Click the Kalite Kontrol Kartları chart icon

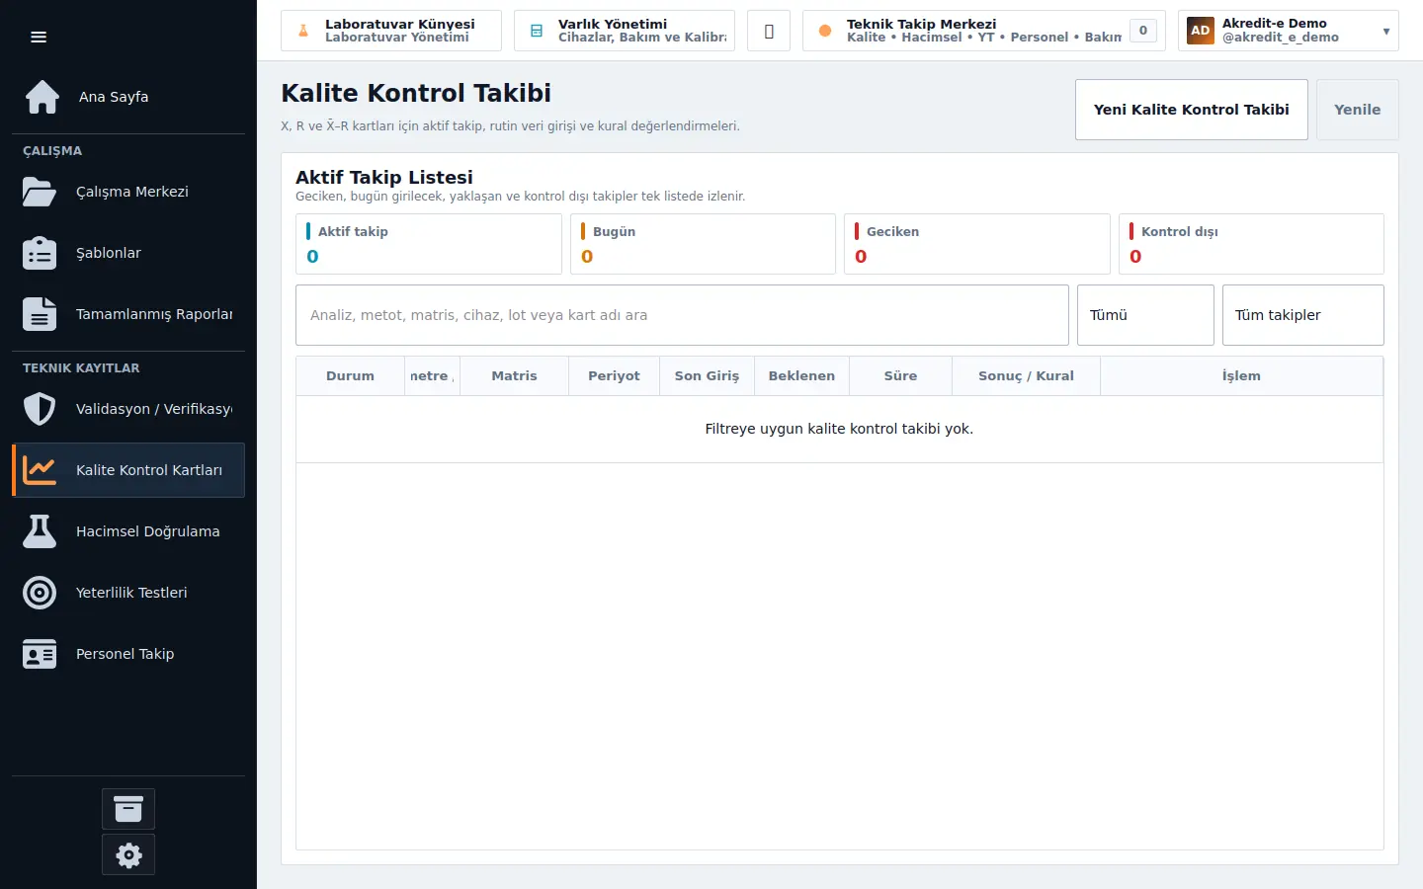click(40, 470)
